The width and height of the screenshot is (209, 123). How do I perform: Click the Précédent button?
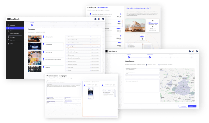coord(183,106)
